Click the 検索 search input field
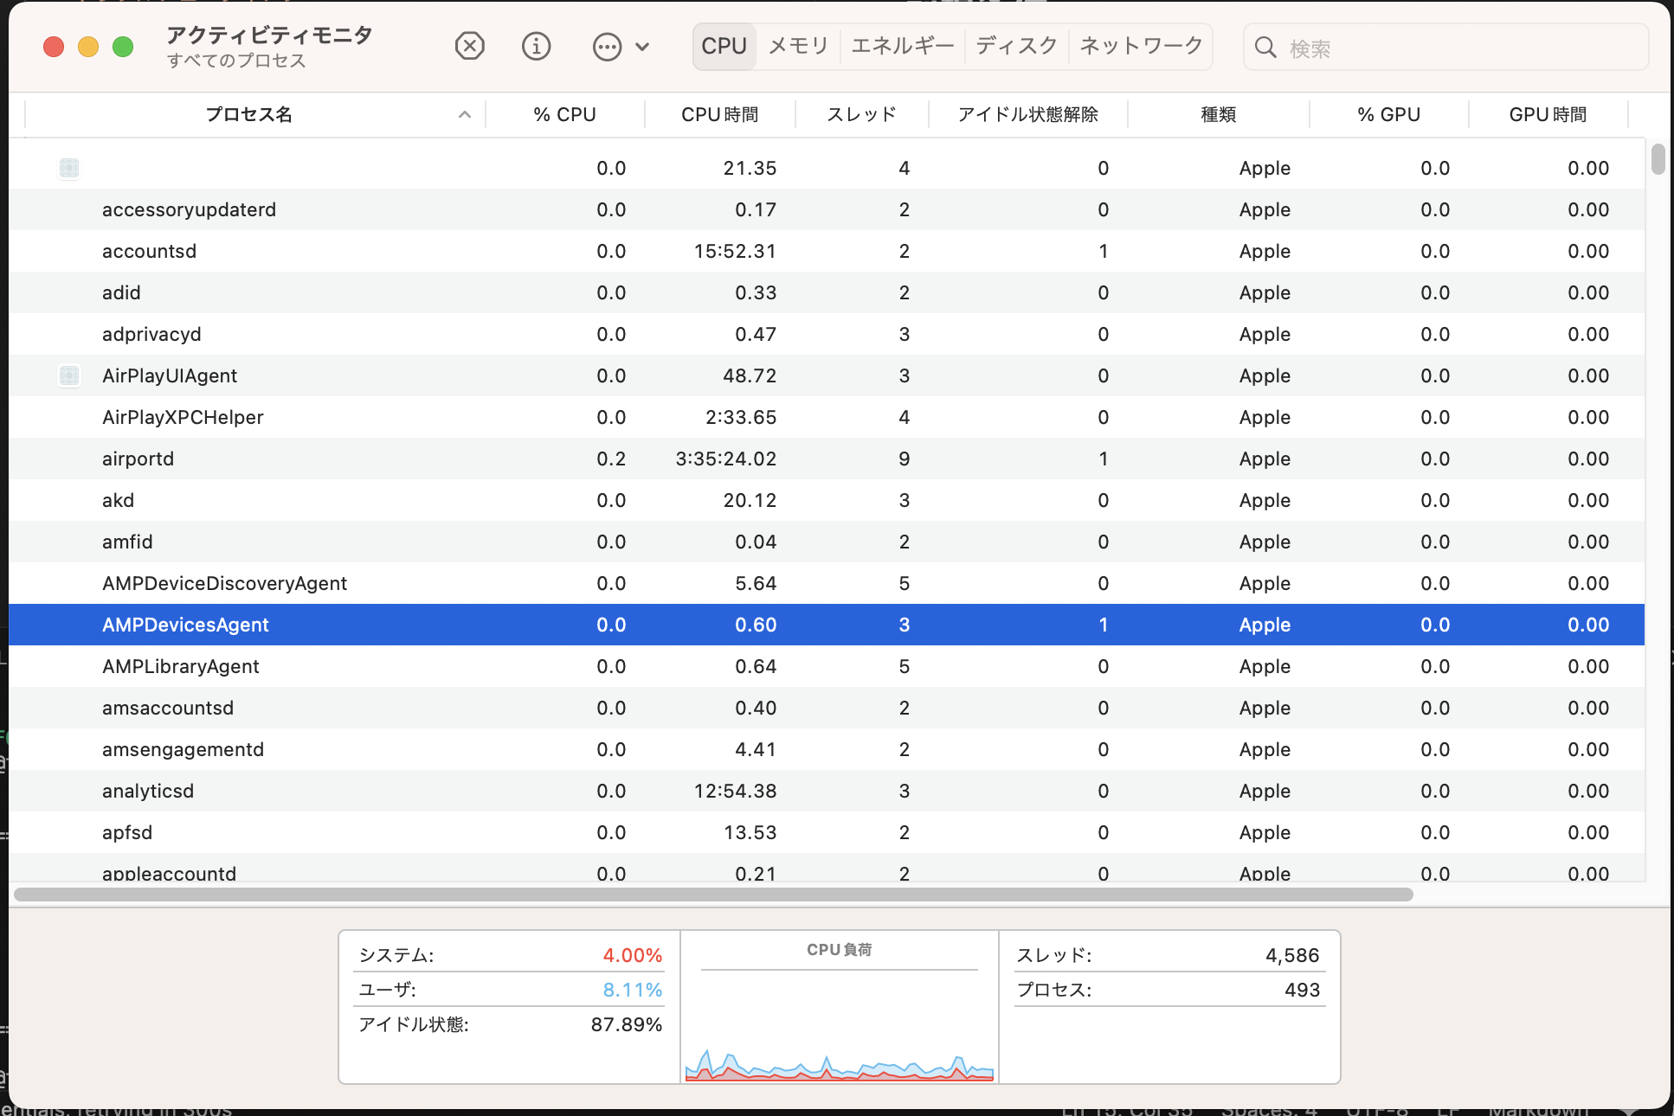1674x1116 pixels. (x=1454, y=48)
